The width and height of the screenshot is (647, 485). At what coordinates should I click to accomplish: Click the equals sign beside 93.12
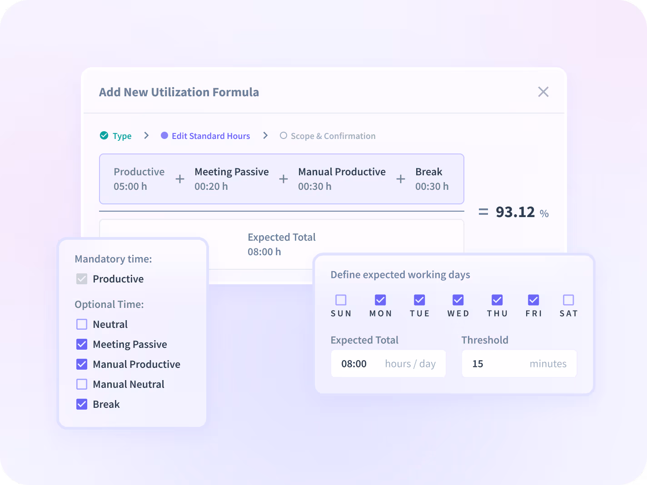coord(483,212)
